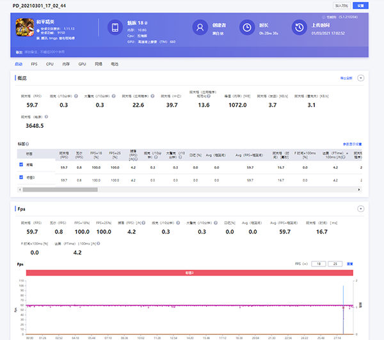Click the 导出全部 export link
Image resolution: width=384 pixels, height=340 pixels.
click(346, 77)
